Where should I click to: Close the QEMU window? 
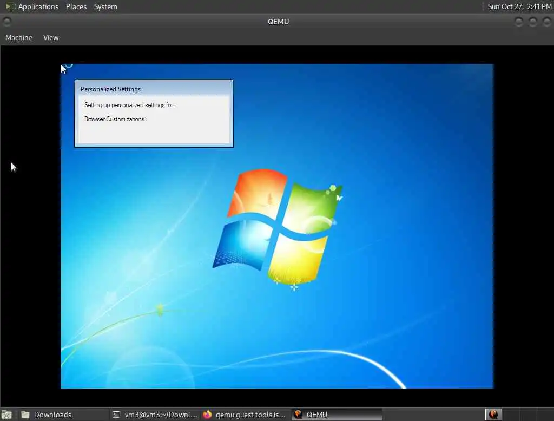[546, 22]
